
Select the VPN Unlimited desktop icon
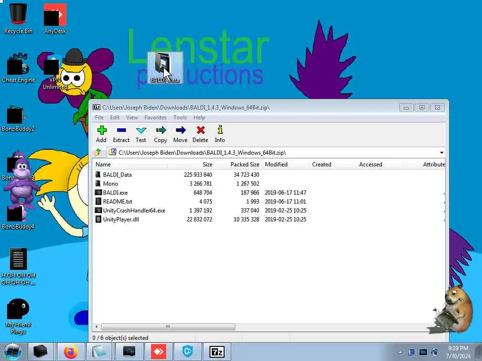[x=55, y=72]
